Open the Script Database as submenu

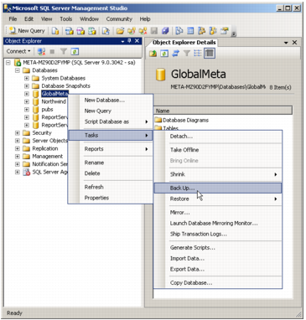pos(111,121)
